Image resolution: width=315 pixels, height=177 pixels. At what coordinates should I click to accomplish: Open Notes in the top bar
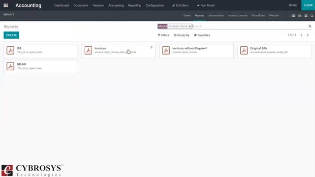click(x=292, y=5)
